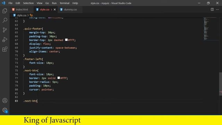Open the Extensions view icon
This screenshot has height=125, width=222.
tap(5, 49)
